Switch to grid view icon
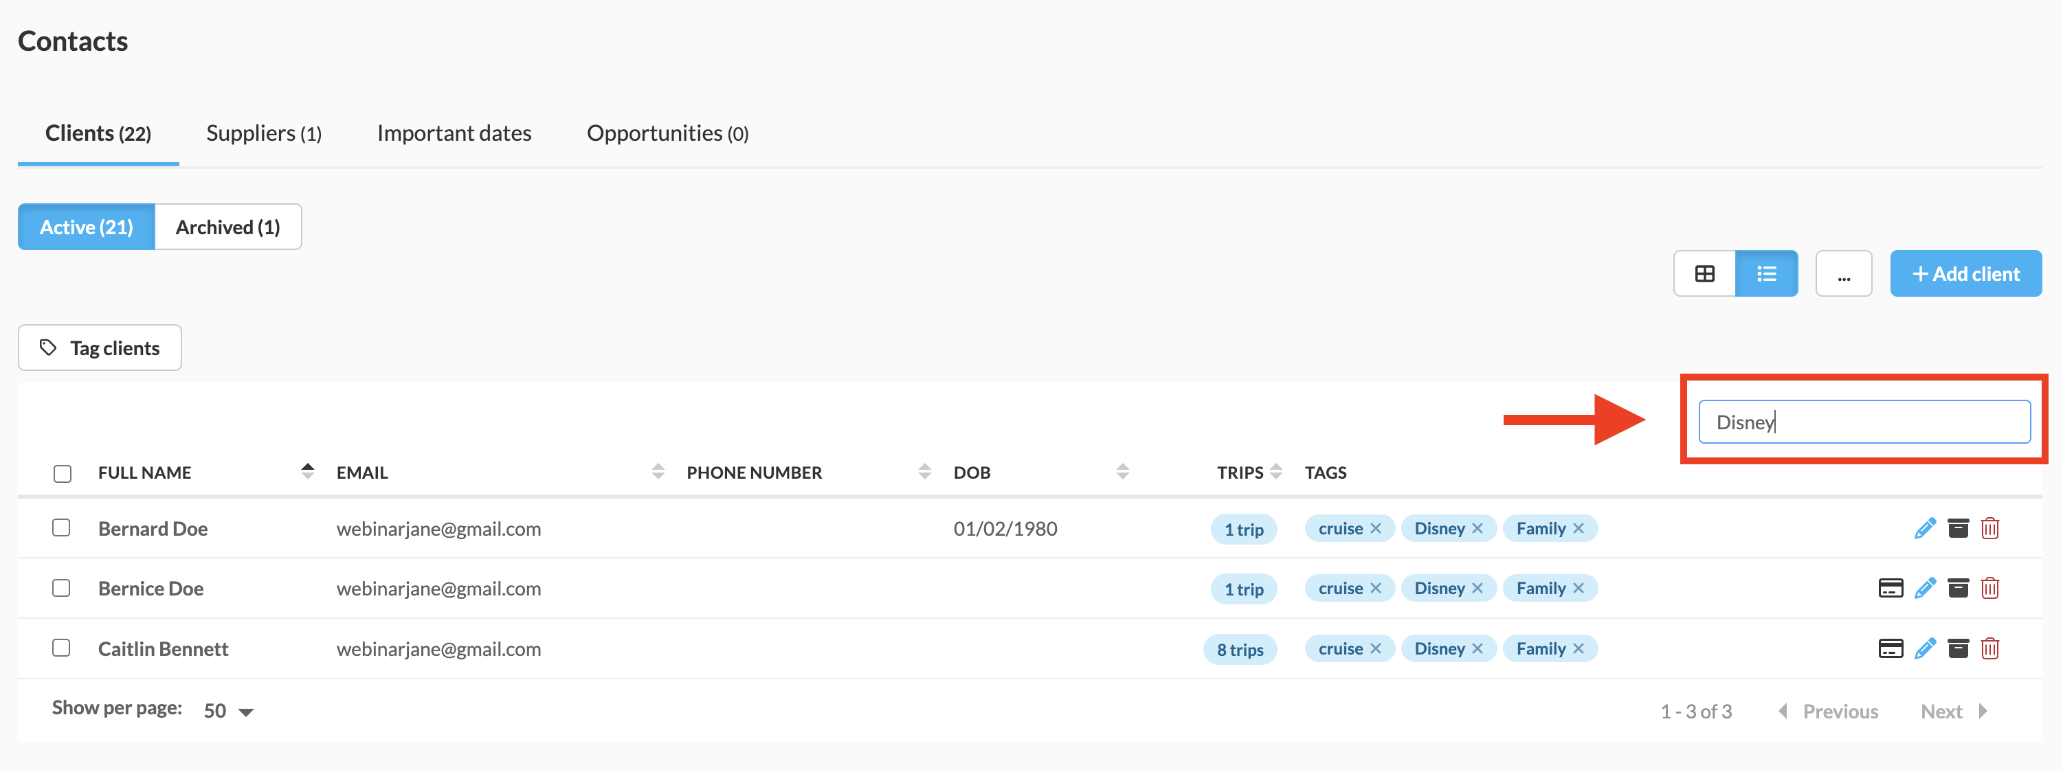This screenshot has height=772, width=2063. pos(1704,274)
